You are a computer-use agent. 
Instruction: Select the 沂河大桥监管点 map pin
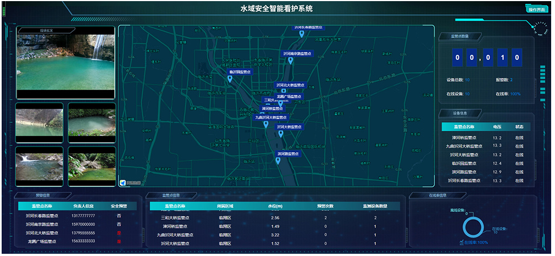[280, 133]
